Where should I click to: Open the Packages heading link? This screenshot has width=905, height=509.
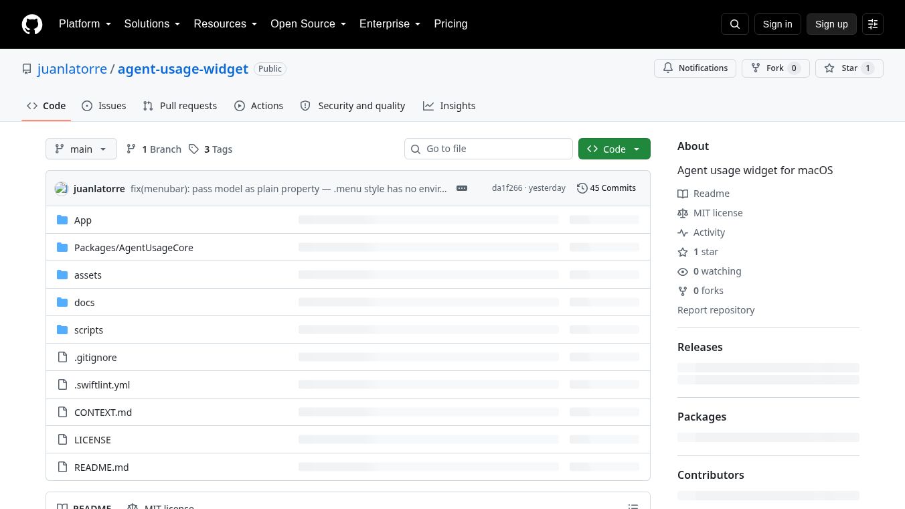[702, 417]
